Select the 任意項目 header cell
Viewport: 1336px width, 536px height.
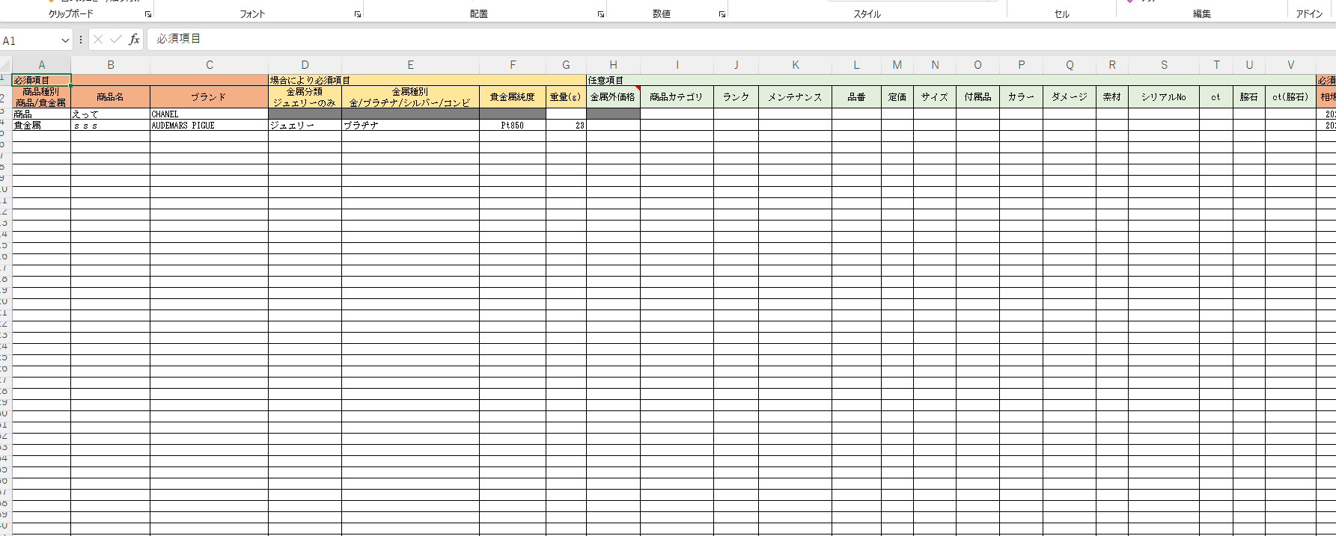951,80
